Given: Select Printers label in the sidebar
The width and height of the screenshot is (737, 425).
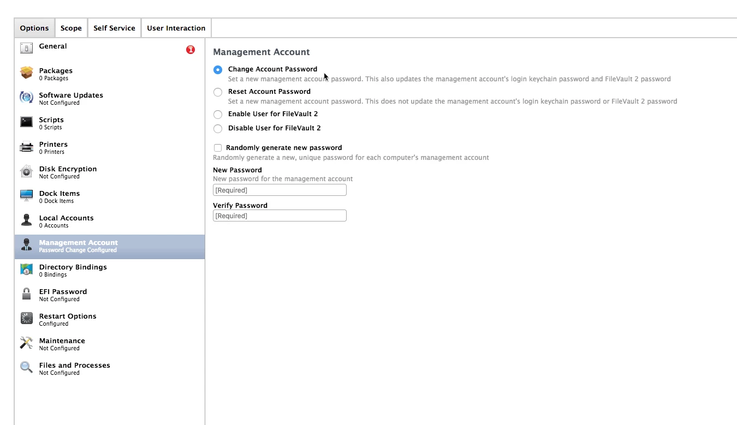Looking at the screenshot, I should [54, 144].
